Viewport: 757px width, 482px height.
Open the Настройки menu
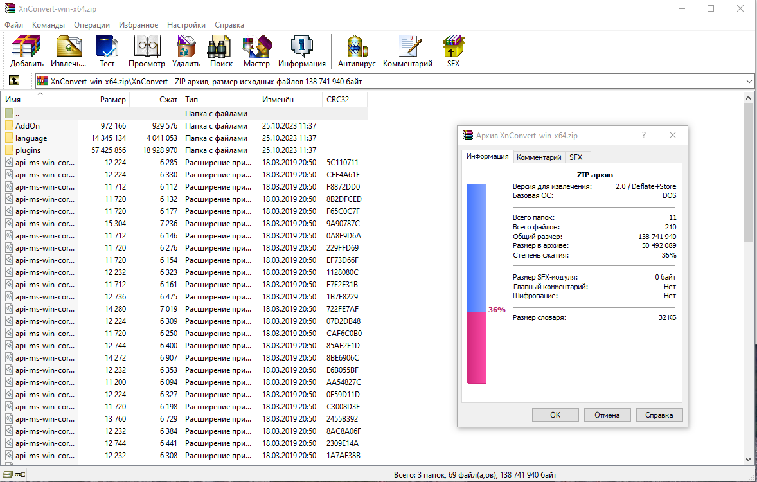[x=186, y=24]
